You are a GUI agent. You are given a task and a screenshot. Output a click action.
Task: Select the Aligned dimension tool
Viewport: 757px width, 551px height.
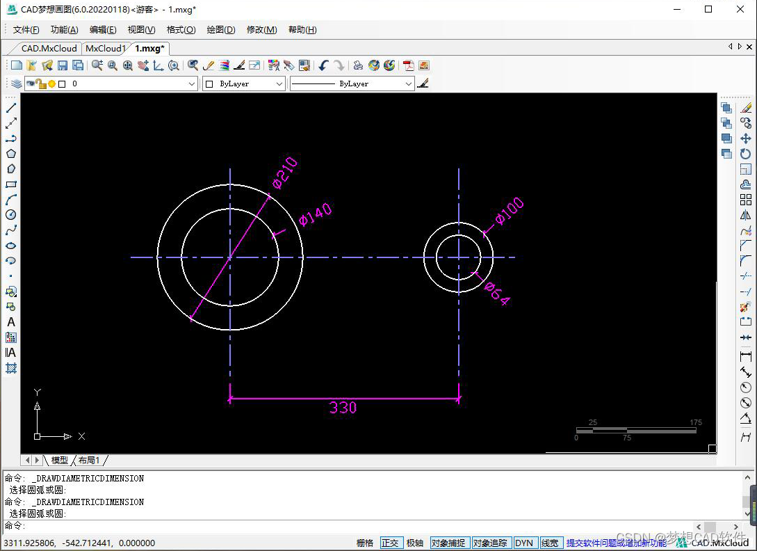point(746,372)
